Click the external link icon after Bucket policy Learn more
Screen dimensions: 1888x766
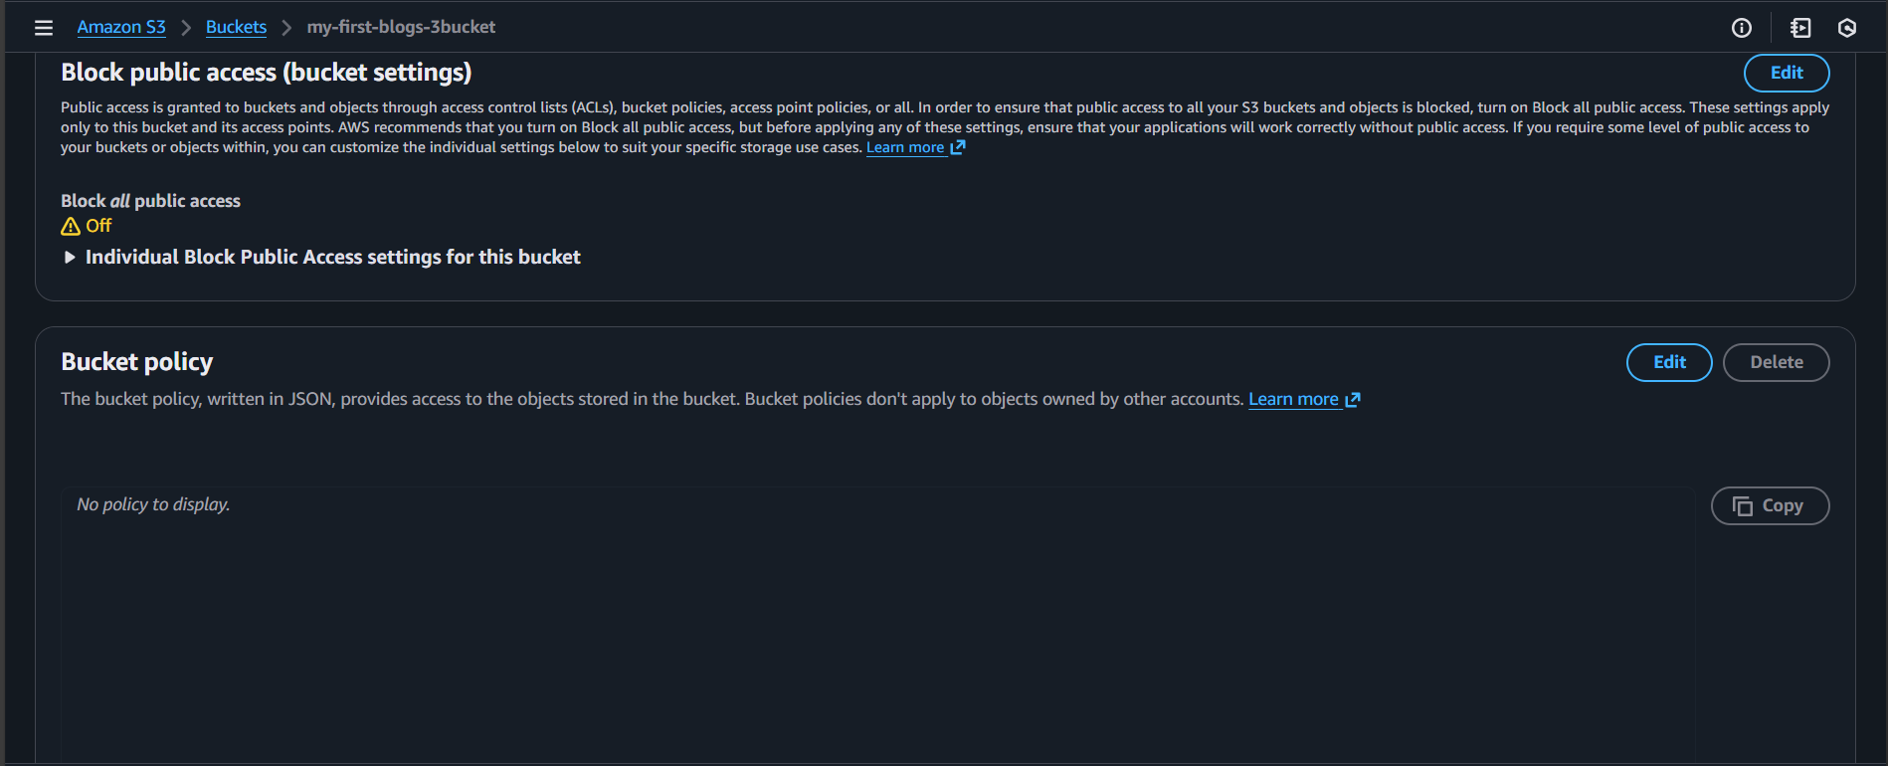click(x=1353, y=400)
